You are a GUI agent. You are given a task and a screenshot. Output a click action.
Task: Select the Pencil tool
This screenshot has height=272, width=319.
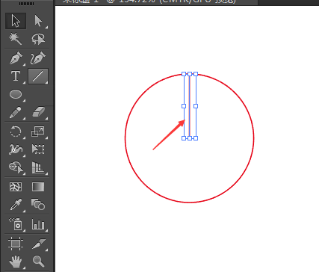click(x=16, y=113)
